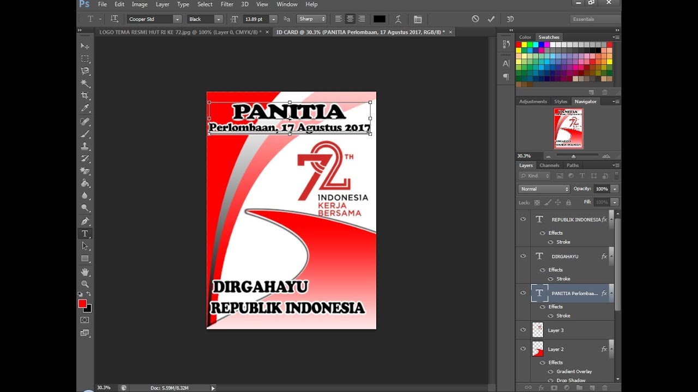Viewport: 698px width, 392px height.
Task: Select the Rectangular Marquee tool
Action: click(85, 58)
